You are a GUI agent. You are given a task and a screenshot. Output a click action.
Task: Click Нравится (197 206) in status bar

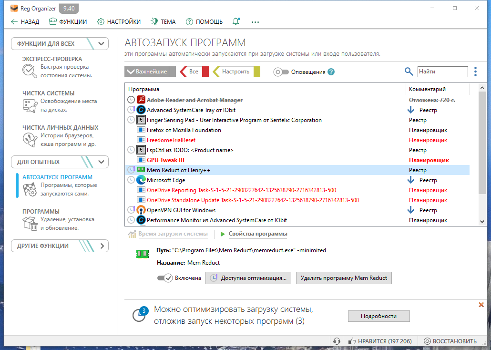coord(380,341)
